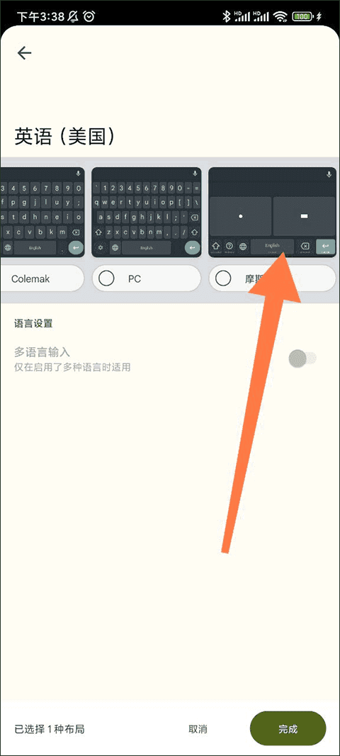
Task: Tap the 取消 button
Action: click(198, 729)
